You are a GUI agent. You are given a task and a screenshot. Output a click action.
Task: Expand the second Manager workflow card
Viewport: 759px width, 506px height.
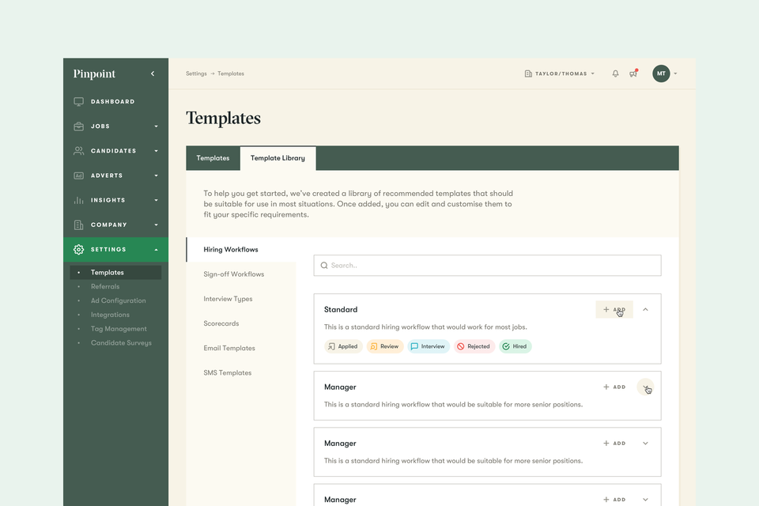coord(645,443)
